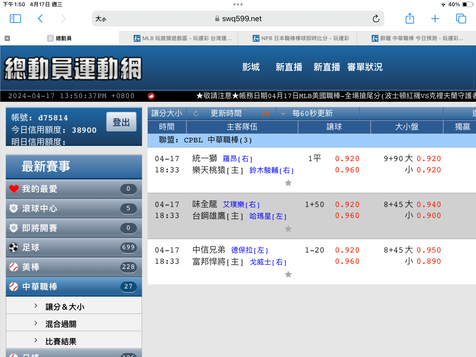Image resolution: width=476 pixels, height=357 pixels.
Task: Click the red announcement icon in ticker
Action: [151, 96]
